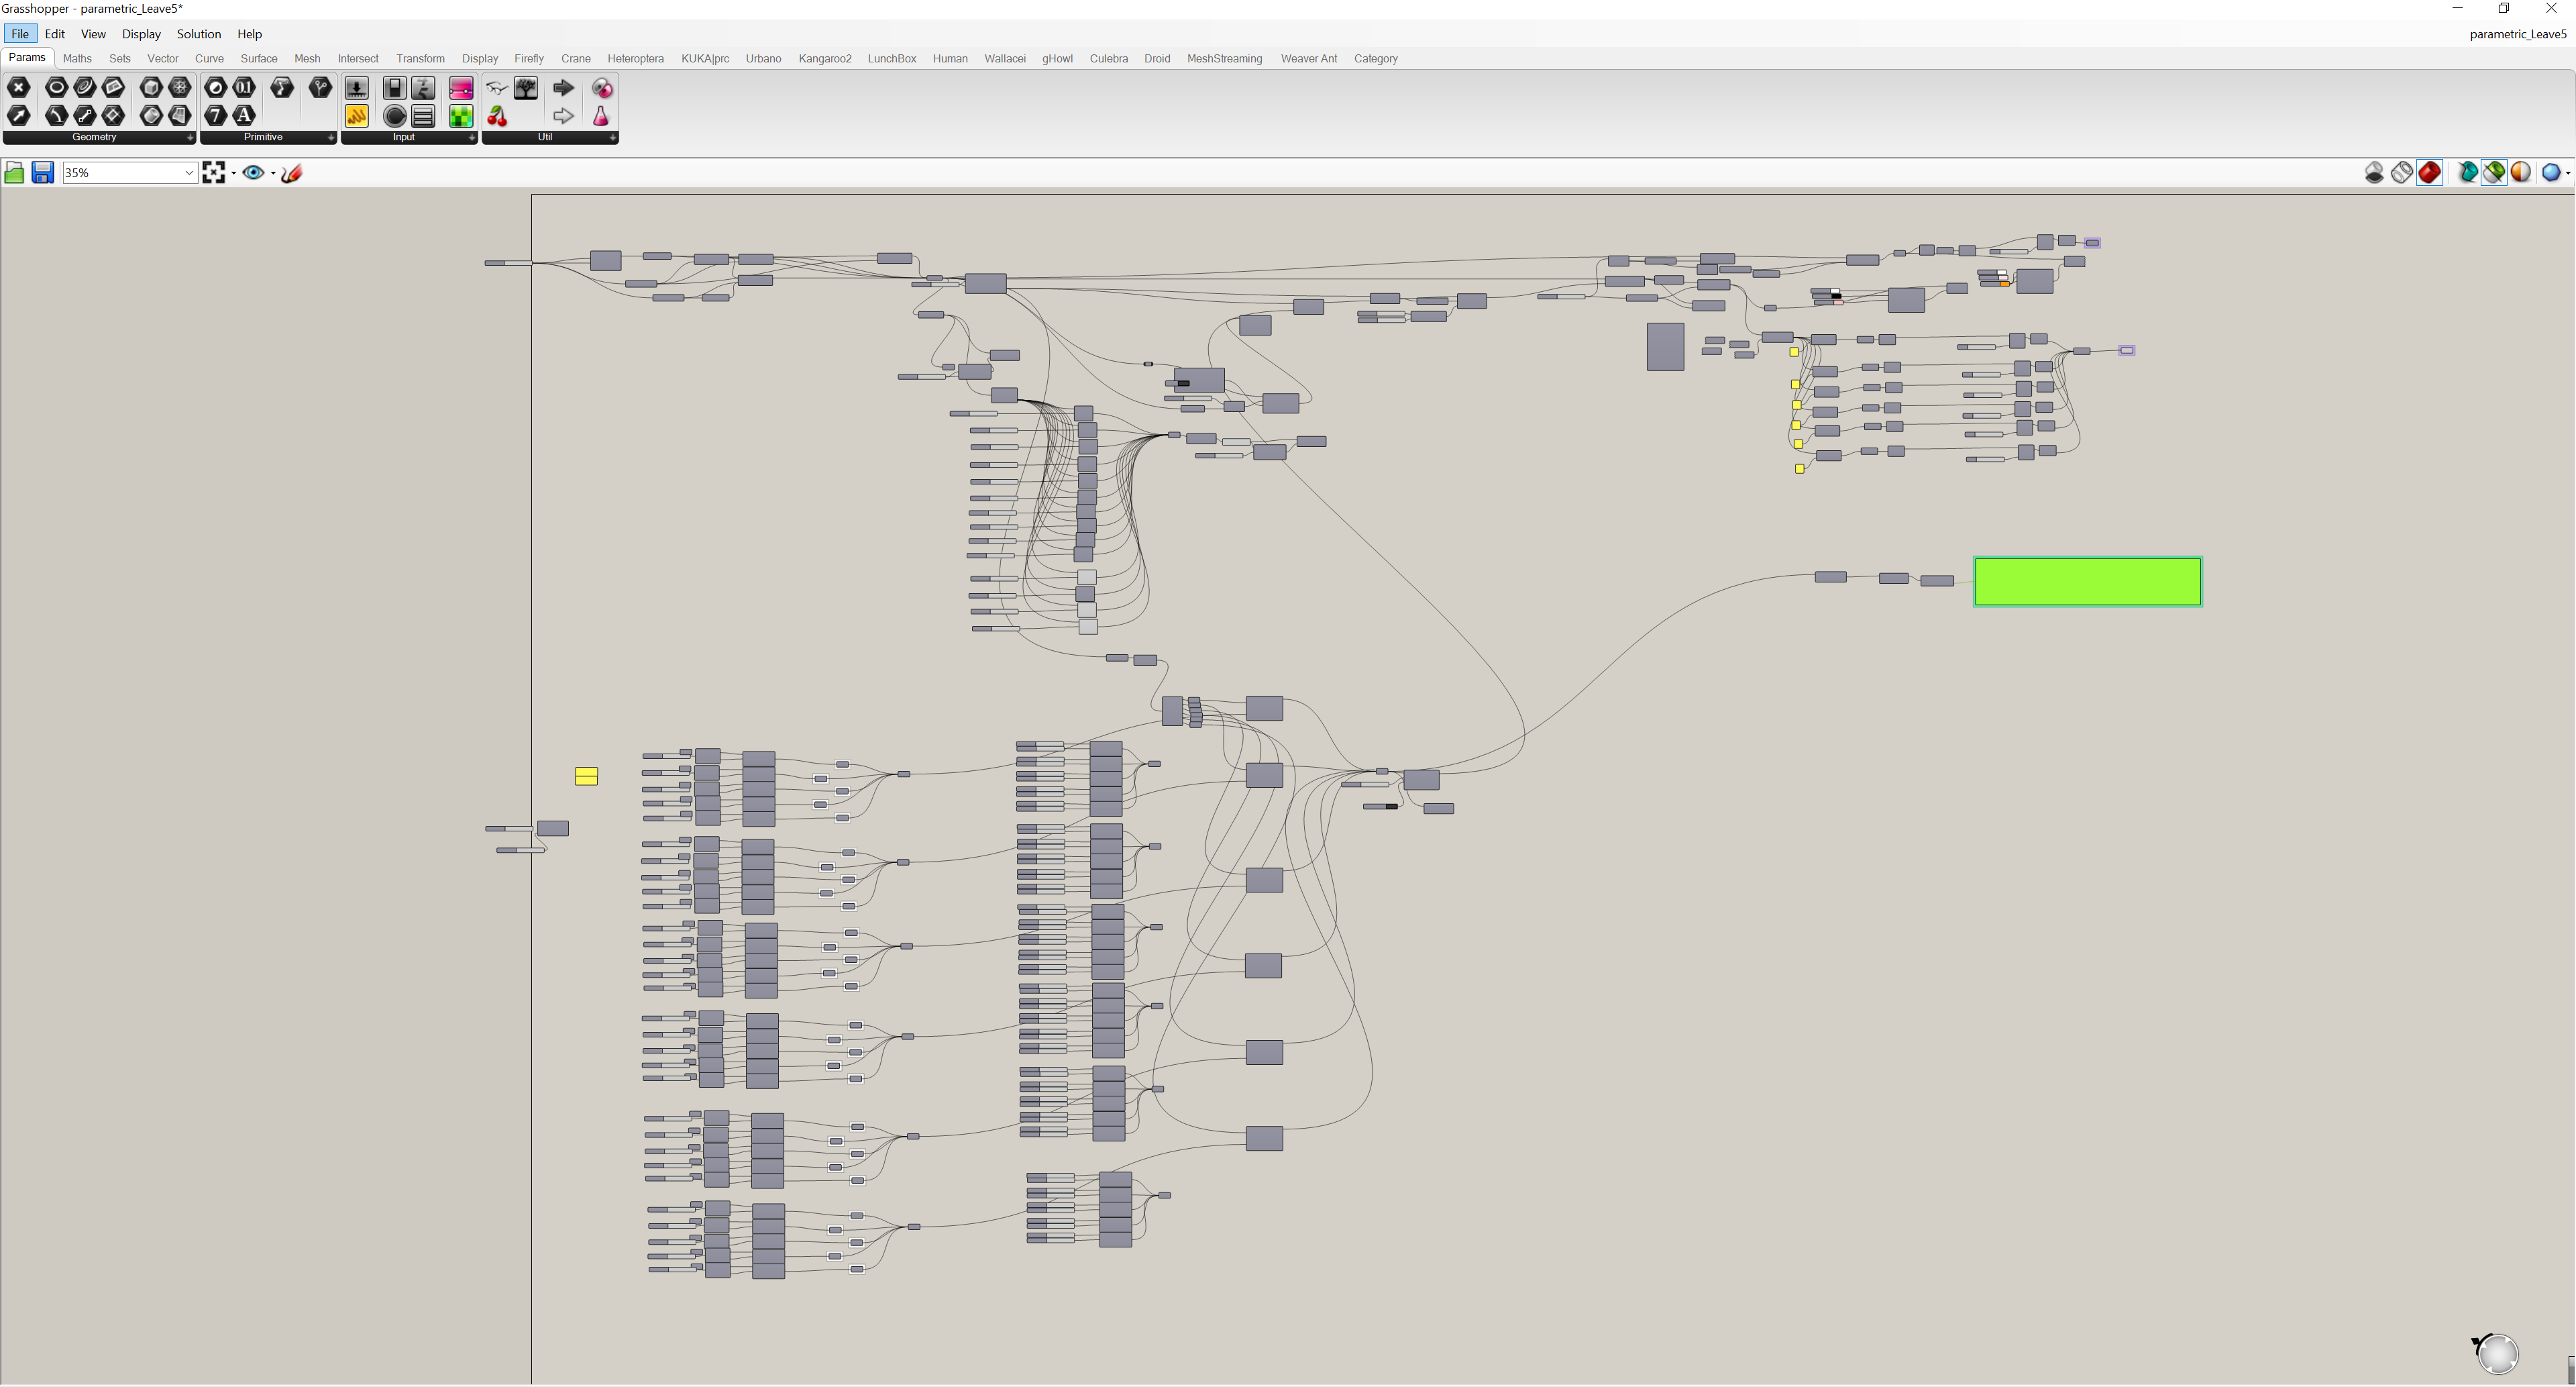Select the Vector parameter arrow icon
2576x1387 pixels.
pos(19,116)
